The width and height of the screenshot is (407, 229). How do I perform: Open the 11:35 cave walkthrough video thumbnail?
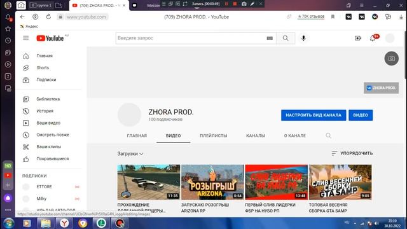148,182
